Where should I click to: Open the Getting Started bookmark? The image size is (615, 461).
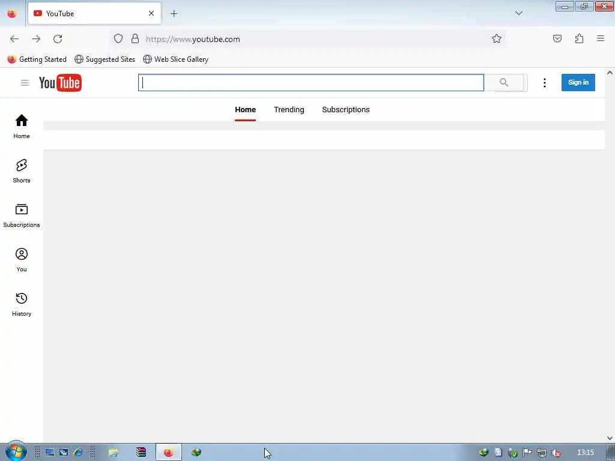(x=37, y=59)
